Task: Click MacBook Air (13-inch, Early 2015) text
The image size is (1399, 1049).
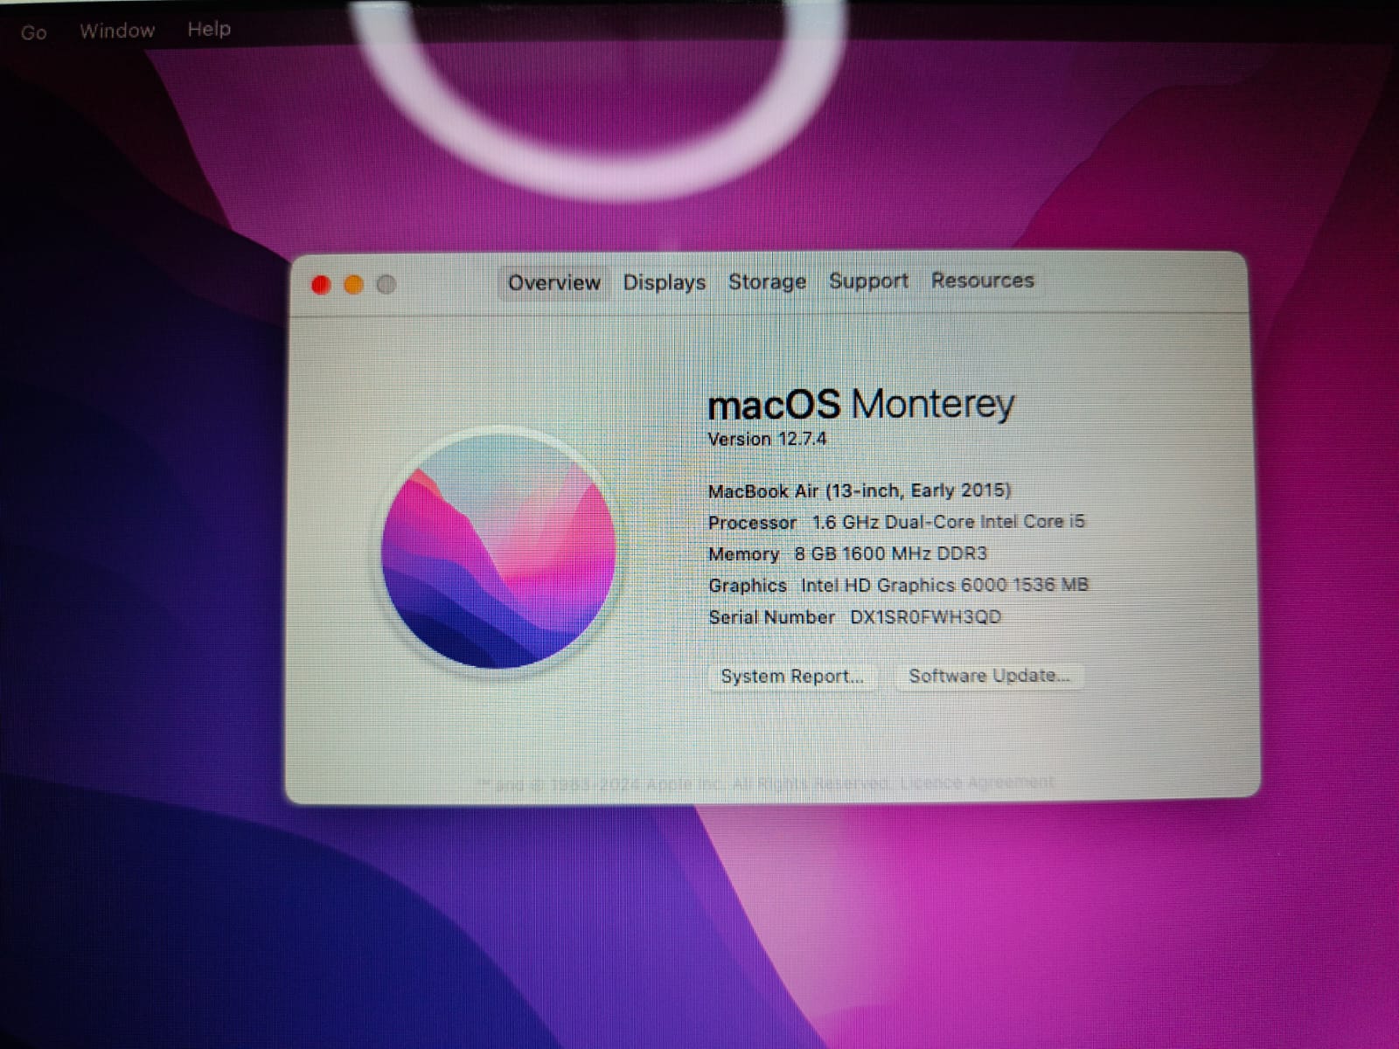Action: click(860, 490)
